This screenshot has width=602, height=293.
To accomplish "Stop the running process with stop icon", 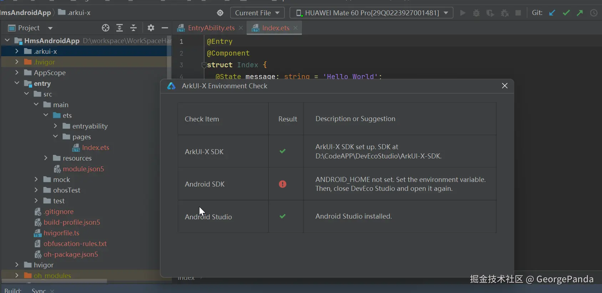I will (x=518, y=13).
